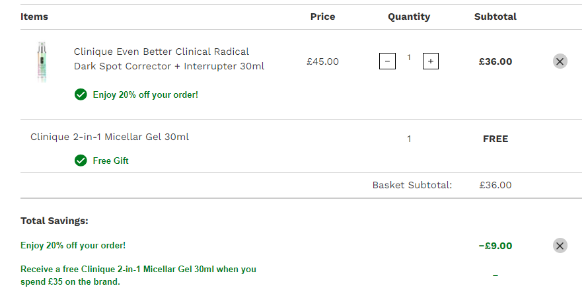
Task: Click the Clinique 2-in-1 Micellar Gel item
Action: [110, 137]
